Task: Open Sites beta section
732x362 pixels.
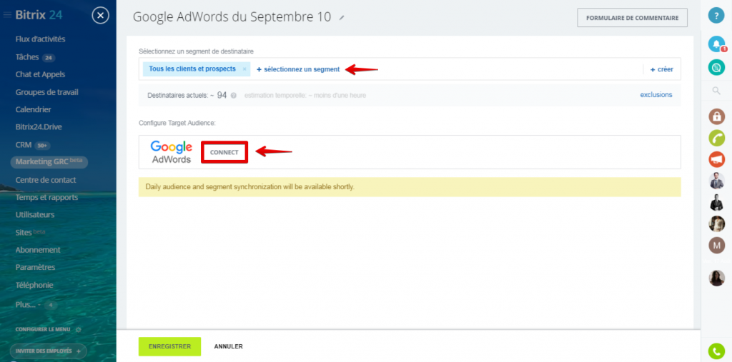Action: 30,232
